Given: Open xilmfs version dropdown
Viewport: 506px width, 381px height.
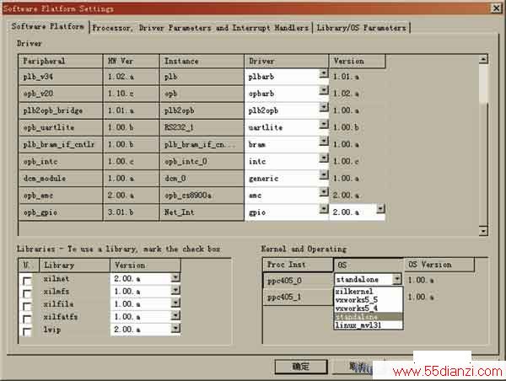Looking at the screenshot, I should (175, 290).
